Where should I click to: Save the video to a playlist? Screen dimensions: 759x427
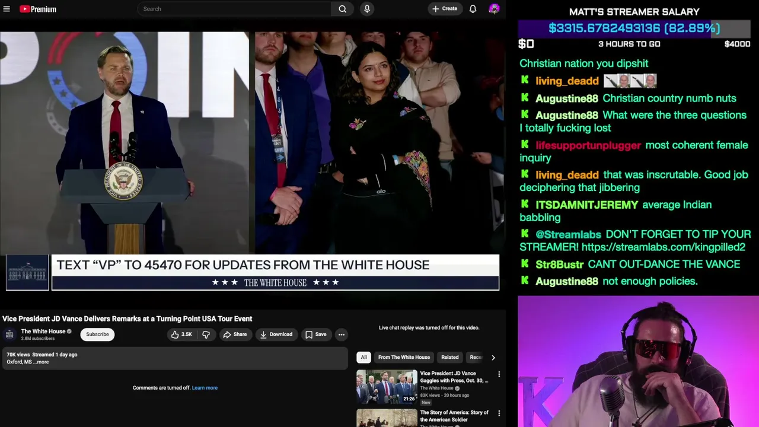pos(316,334)
